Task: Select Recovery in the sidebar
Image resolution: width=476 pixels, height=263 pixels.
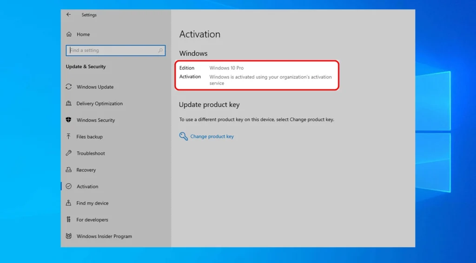Action: [86, 170]
